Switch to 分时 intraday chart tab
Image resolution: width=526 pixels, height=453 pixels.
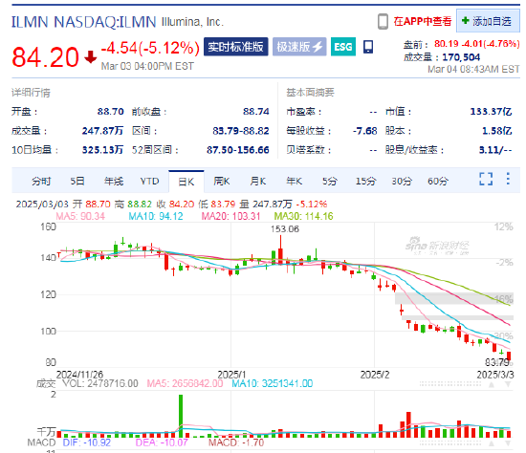tap(41, 182)
